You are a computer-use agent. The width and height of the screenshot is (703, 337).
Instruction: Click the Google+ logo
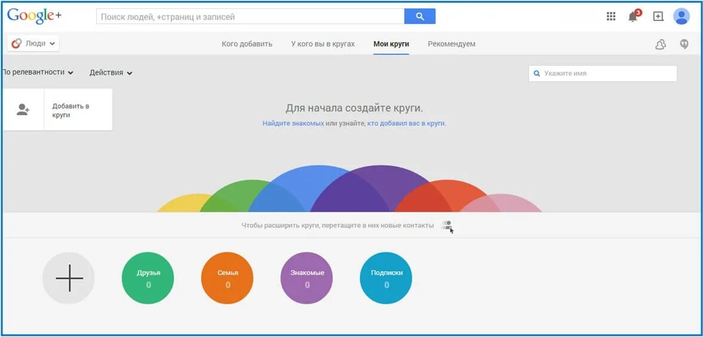coord(35,16)
